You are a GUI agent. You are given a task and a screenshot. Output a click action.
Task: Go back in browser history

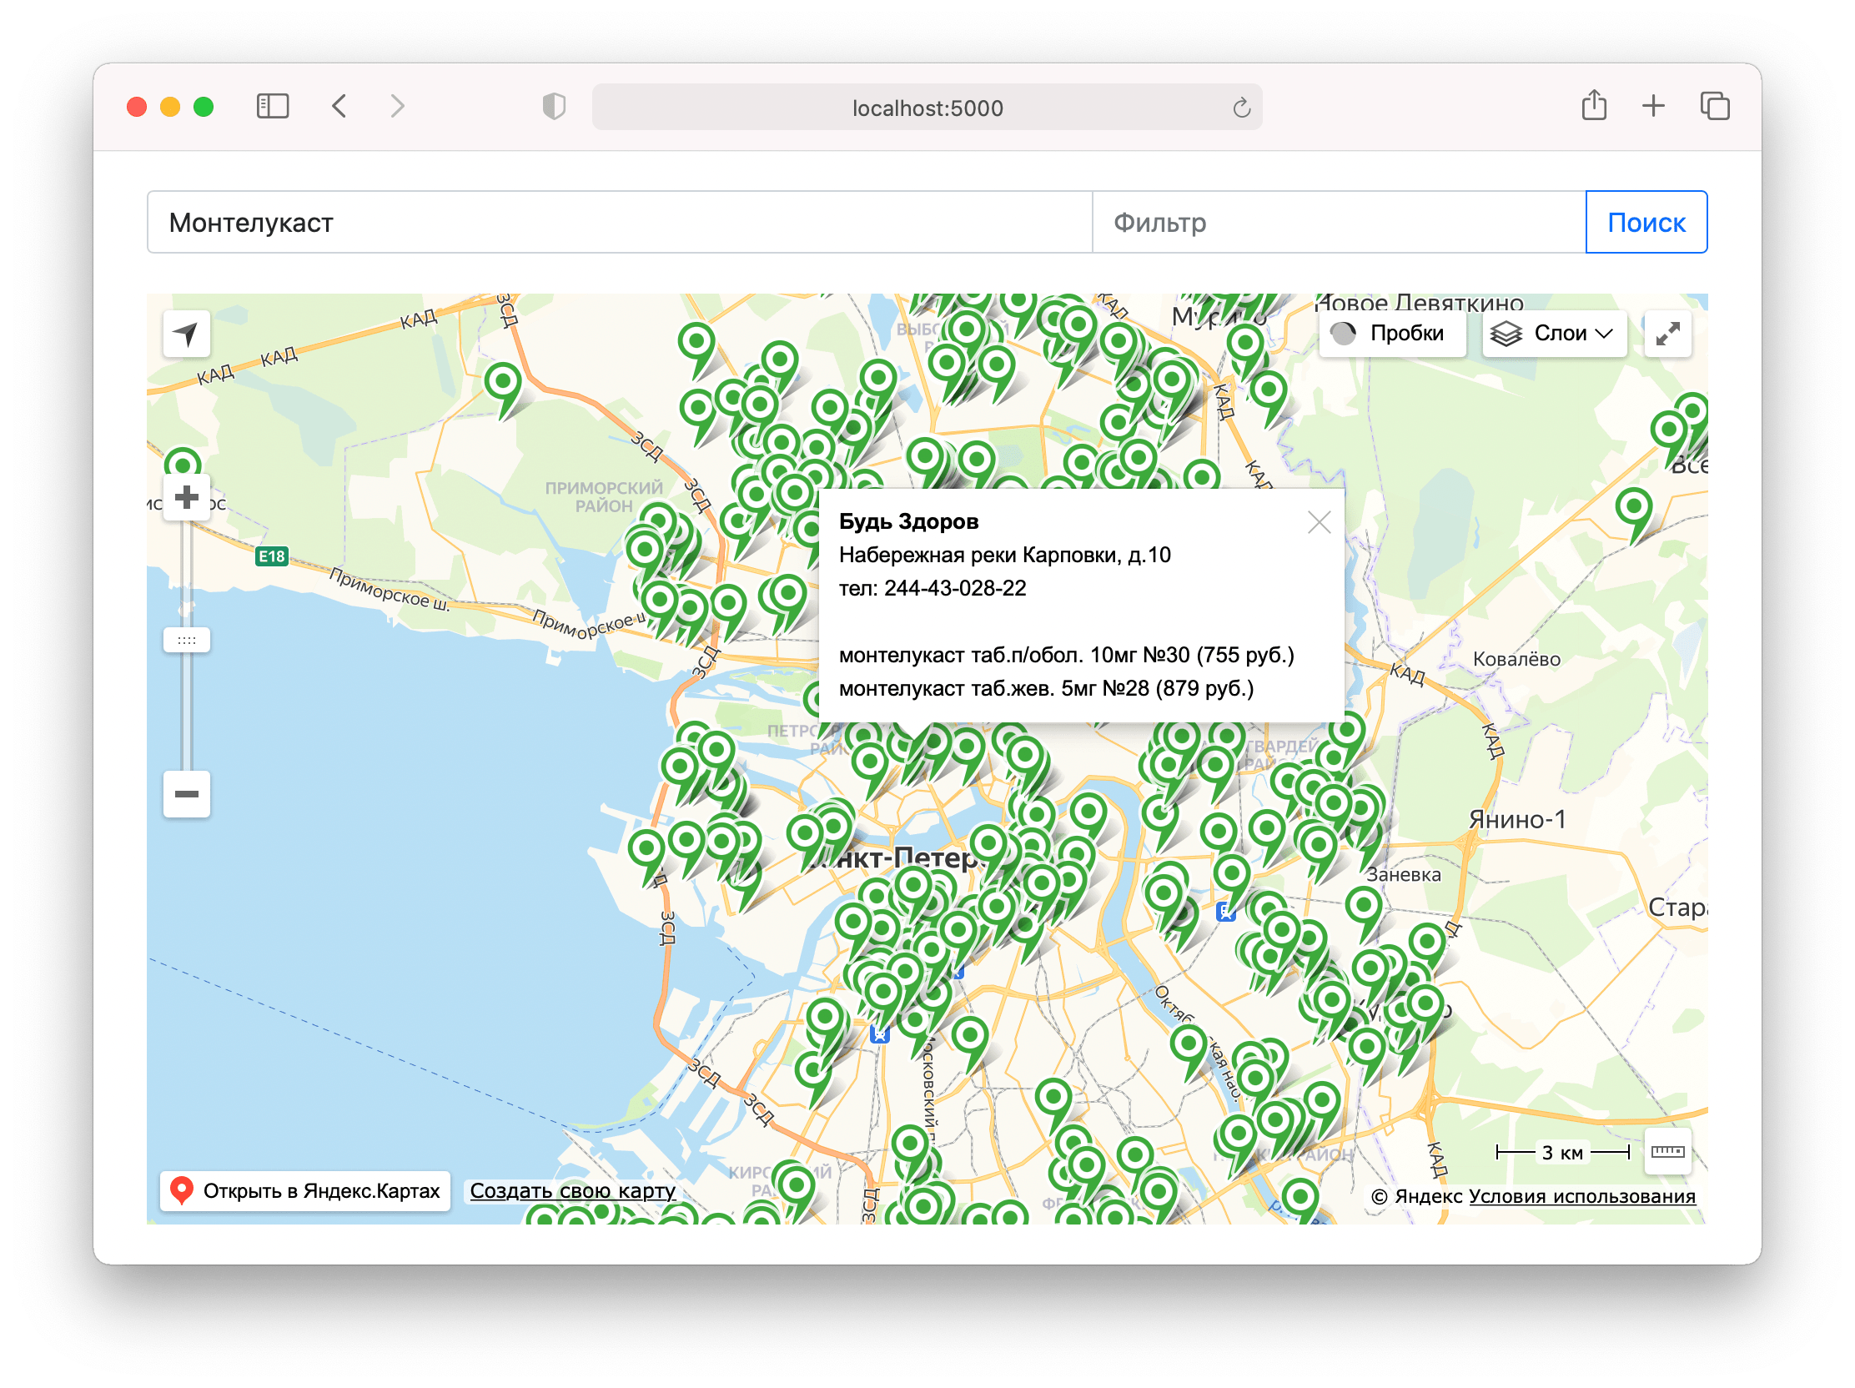coord(339,107)
